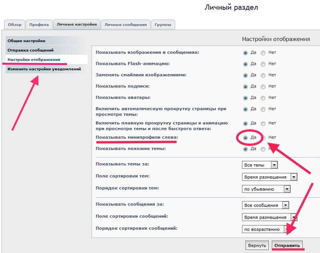Select Нет for showing images in messages

point(263,53)
